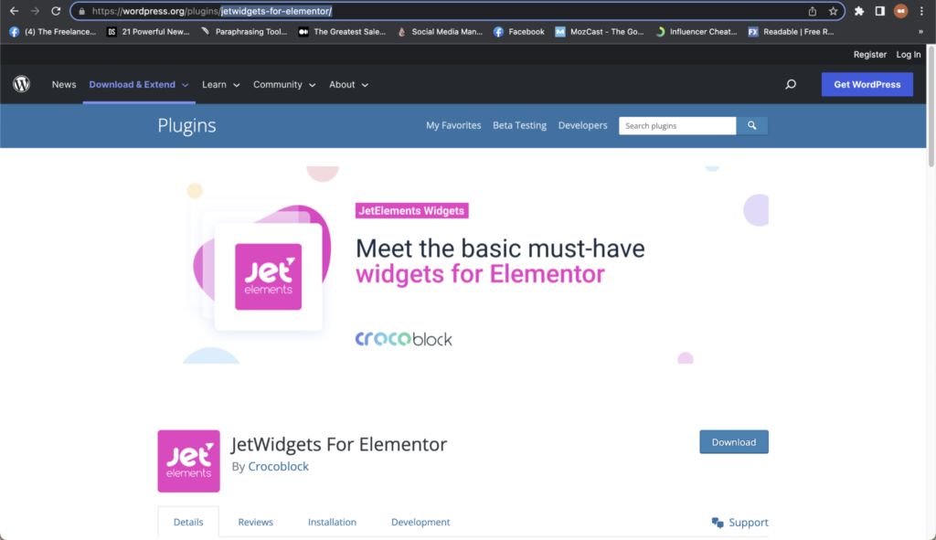This screenshot has height=540, width=936.
Task: Open The Freelance... Facebook bookmark
Action: click(52, 32)
